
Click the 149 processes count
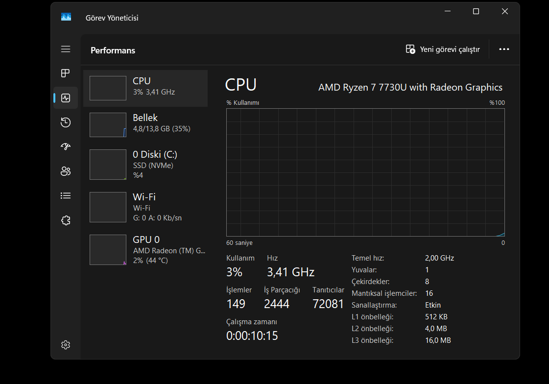click(236, 304)
